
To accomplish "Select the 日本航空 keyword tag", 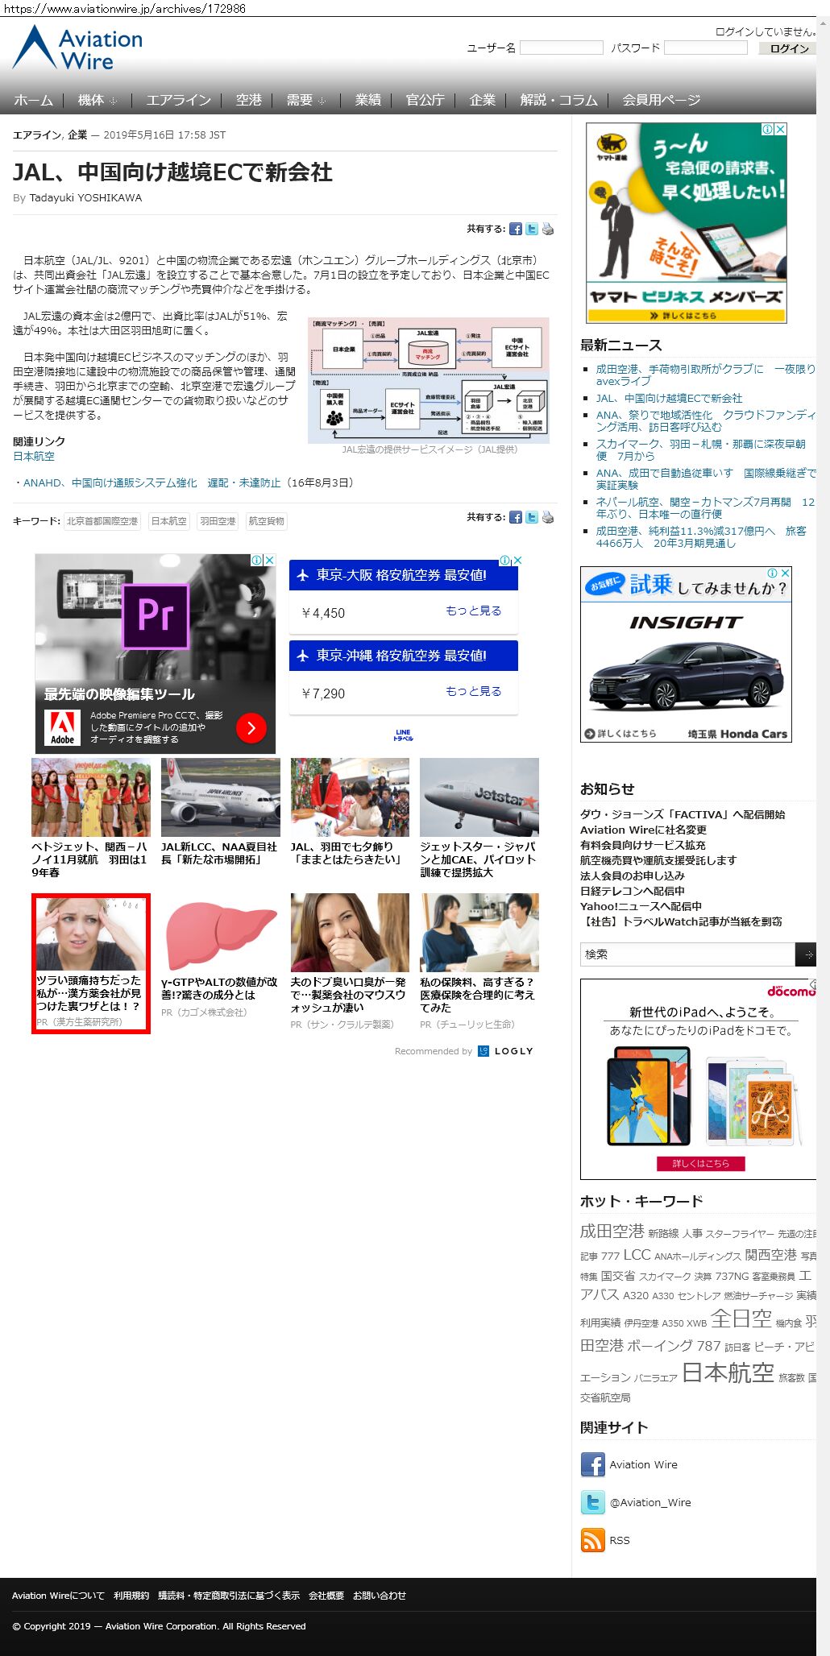I will [x=169, y=521].
